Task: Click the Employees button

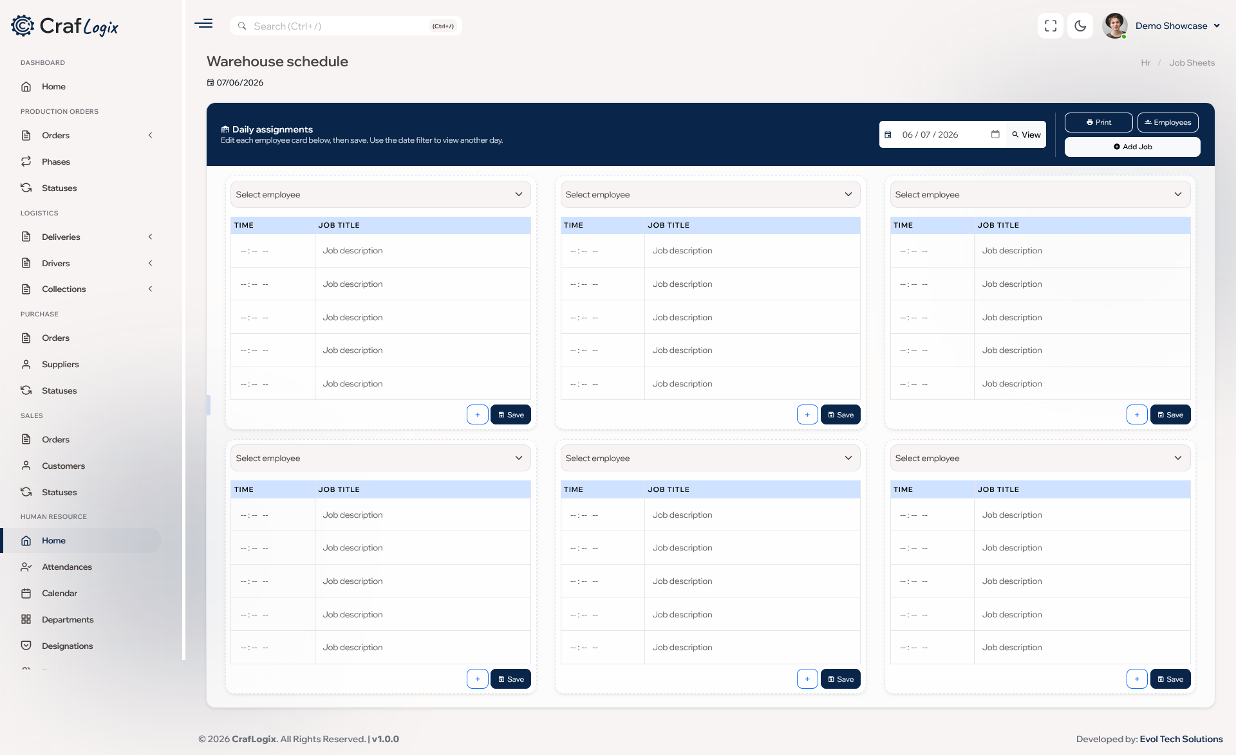Action: [1168, 122]
